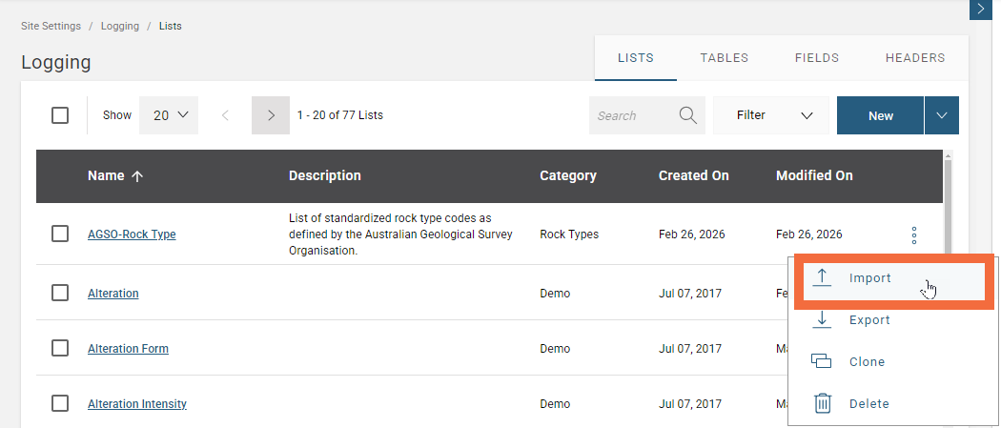
Task: Select the Alteration Form row checkbox
Action: (60, 349)
